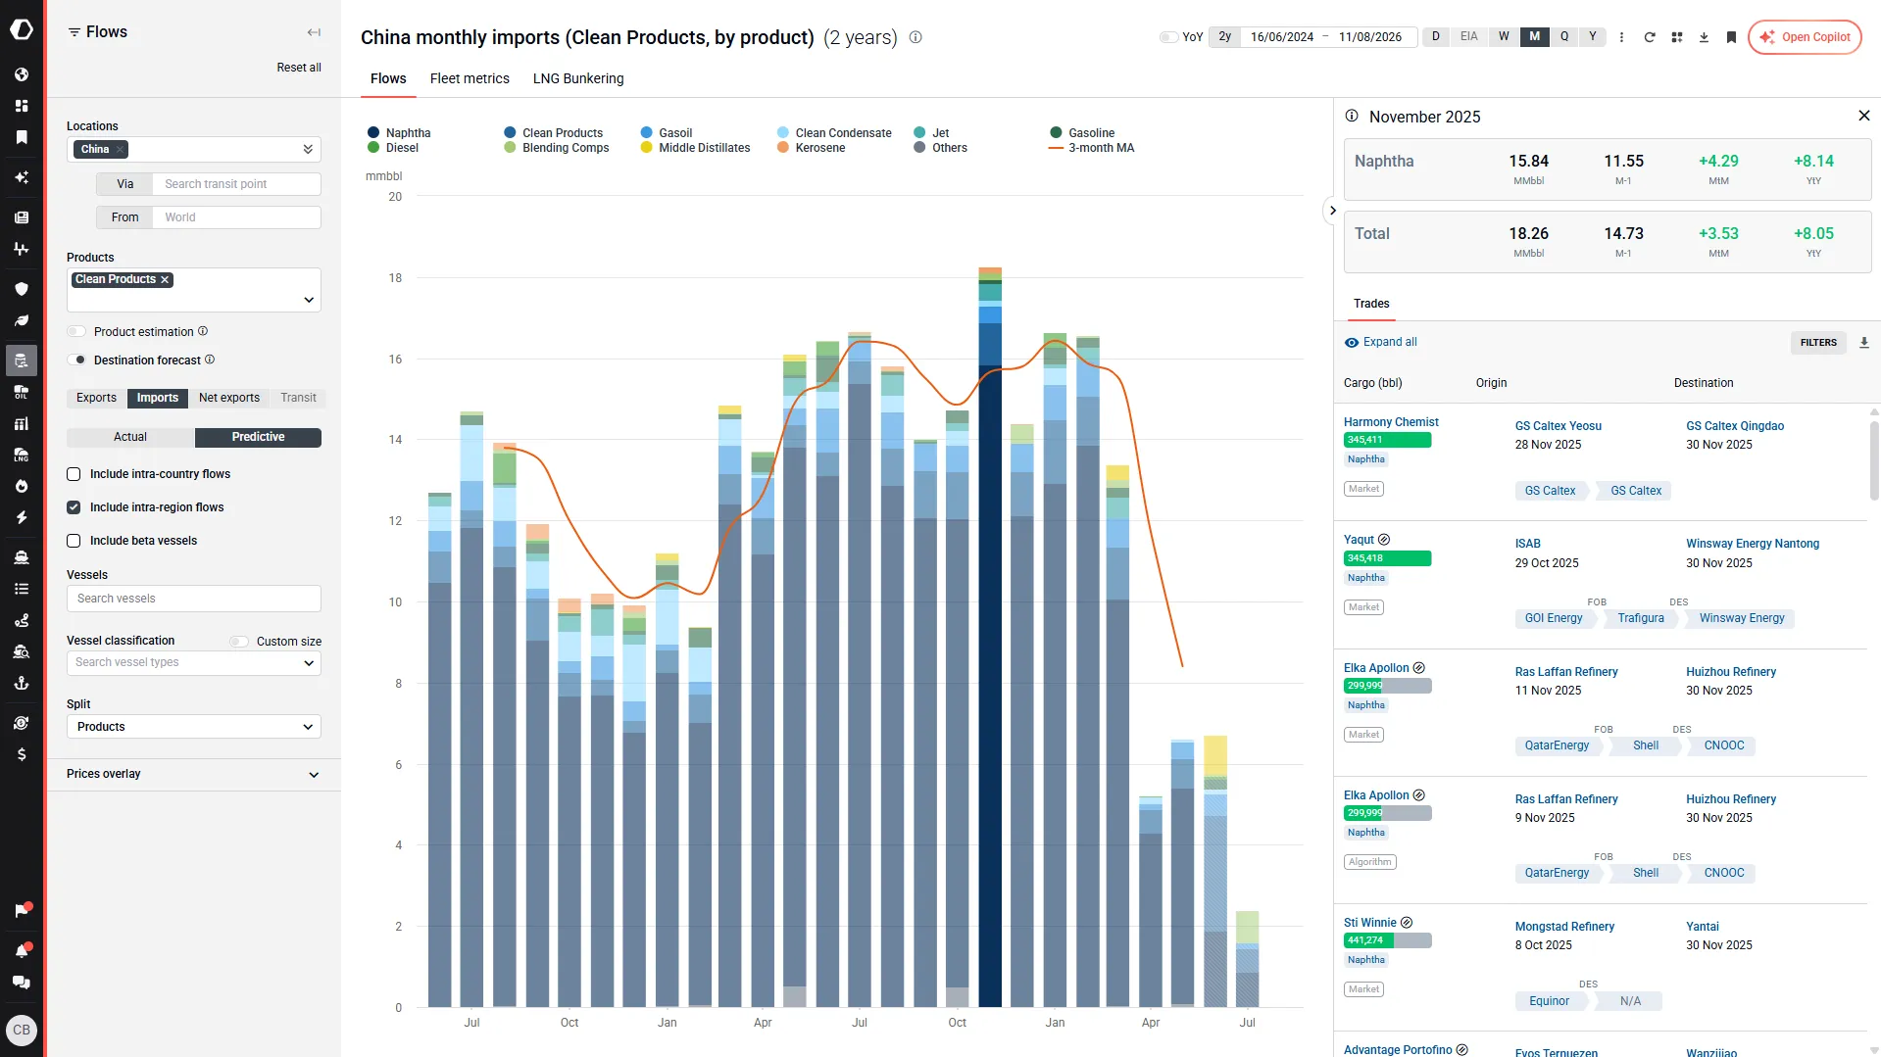Open the Split Products dropdown
This screenshot has width=1881, height=1057.
tap(194, 727)
